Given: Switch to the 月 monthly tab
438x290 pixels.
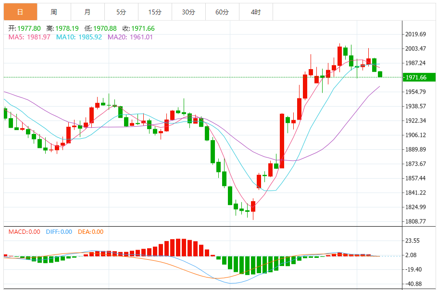Looking at the screenshot, I should (x=88, y=12).
